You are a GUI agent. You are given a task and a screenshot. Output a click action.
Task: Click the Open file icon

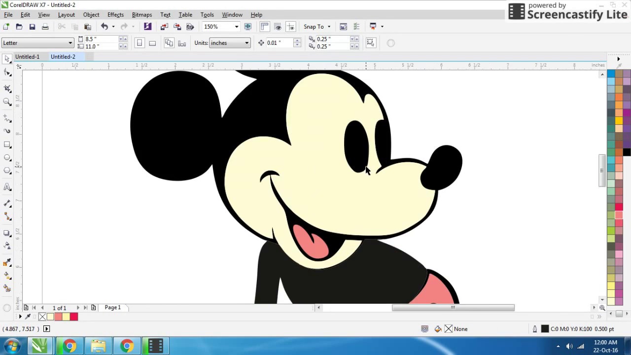19,27
